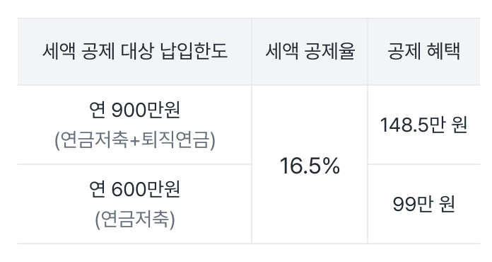Click the percent sign after 16.5
The image size is (492, 262).
[x=332, y=166]
